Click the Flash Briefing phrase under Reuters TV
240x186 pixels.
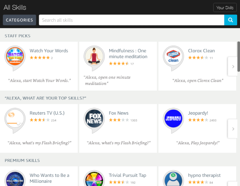[39, 143]
